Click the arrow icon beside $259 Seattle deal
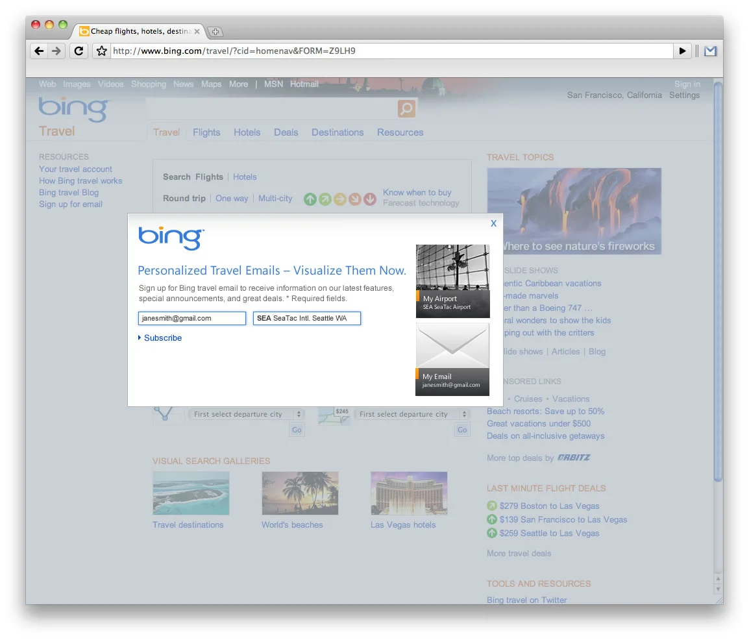This screenshot has height=640, width=749. (491, 532)
